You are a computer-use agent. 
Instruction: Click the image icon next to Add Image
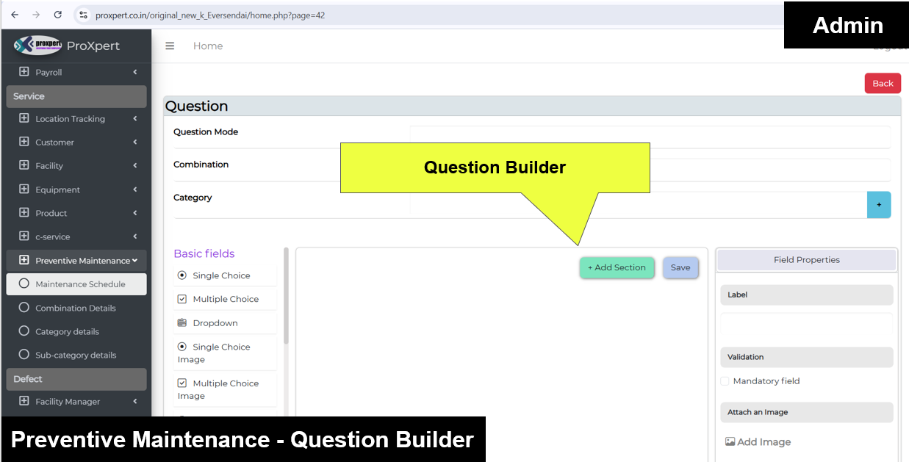tap(730, 442)
